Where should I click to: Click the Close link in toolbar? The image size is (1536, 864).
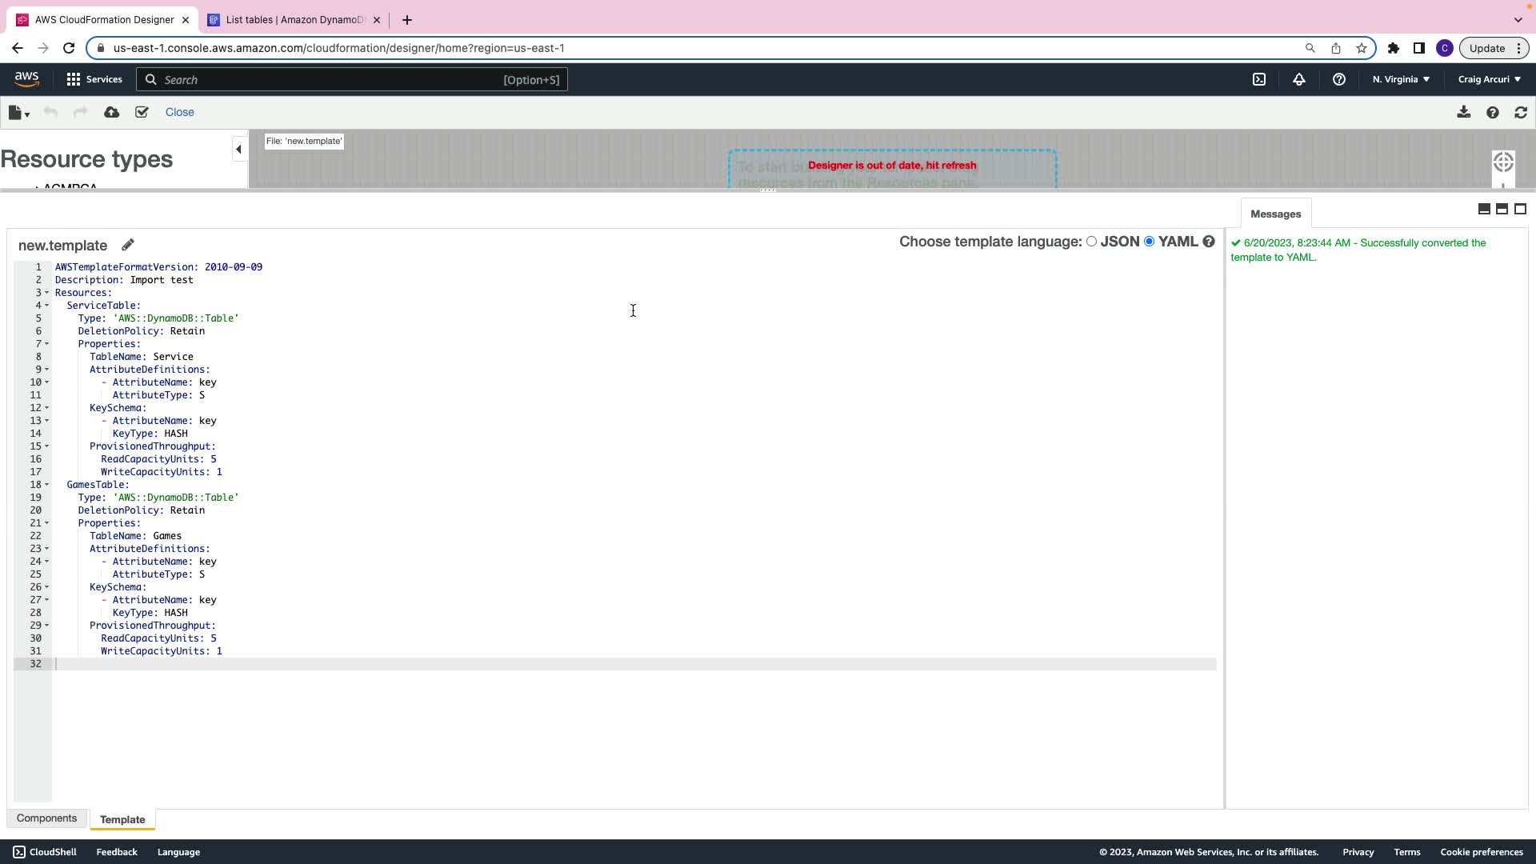click(179, 112)
